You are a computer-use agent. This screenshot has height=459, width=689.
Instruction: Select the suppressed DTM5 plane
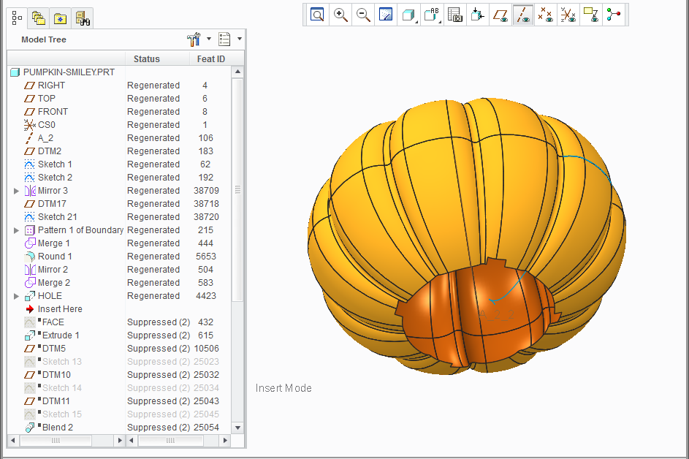[45, 349]
